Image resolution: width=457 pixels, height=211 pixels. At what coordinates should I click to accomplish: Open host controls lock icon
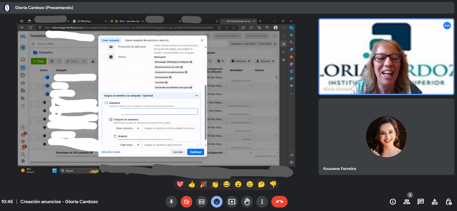(449, 202)
